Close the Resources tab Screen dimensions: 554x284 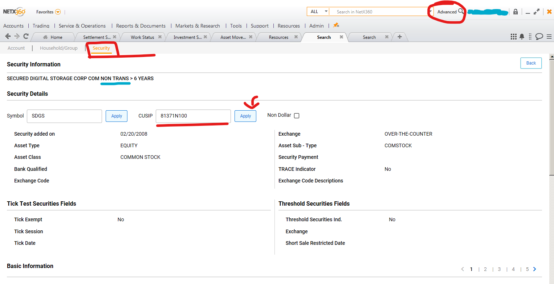point(296,37)
